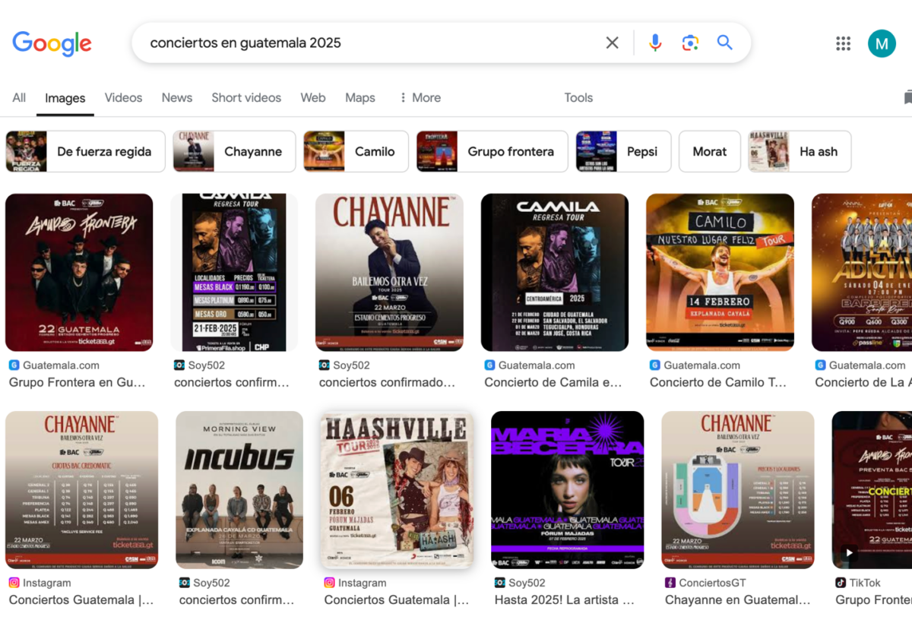This screenshot has height=623, width=912.
Task: Open saved items bookmark icon
Action: (907, 97)
